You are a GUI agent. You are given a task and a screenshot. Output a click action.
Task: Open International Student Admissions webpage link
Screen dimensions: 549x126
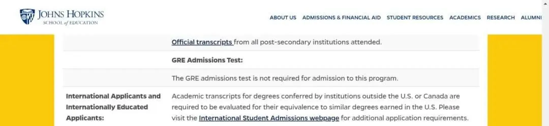269,118
